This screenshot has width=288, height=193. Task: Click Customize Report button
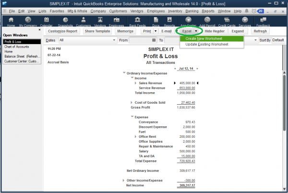tap(62, 31)
